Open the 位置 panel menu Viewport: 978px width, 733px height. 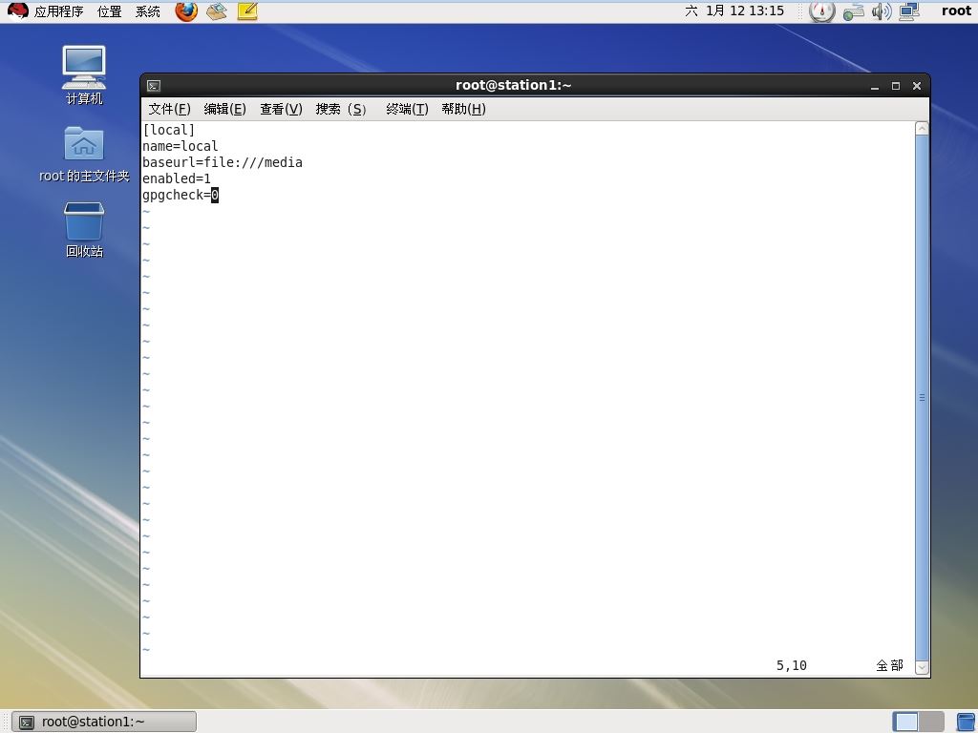click(x=109, y=11)
